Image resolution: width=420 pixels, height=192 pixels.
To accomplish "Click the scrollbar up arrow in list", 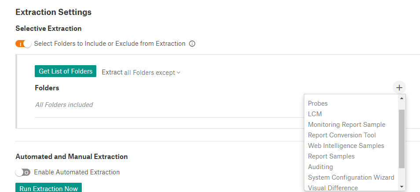I will [402, 98].
